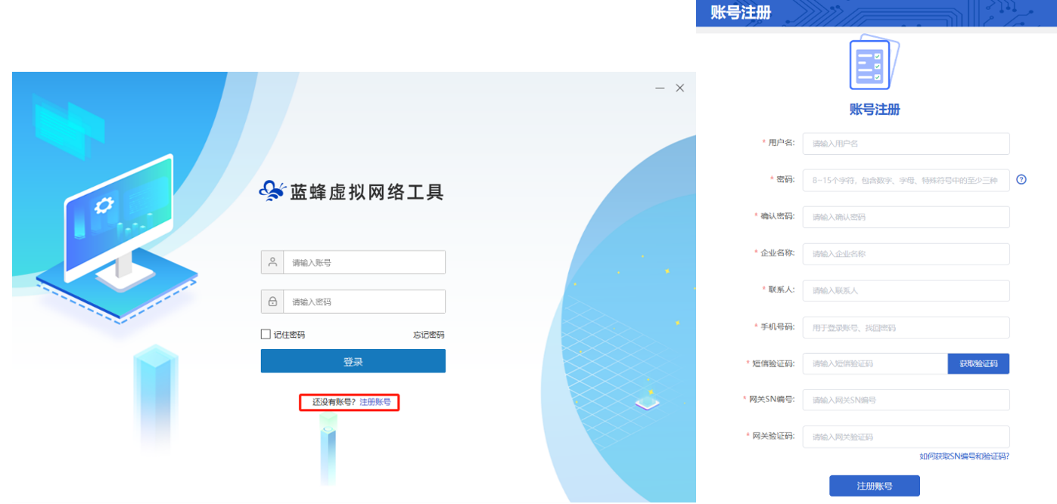The image size is (1057, 504).
Task: Open 如何获取SN编号和验证码 help link
Action: [x=965, y=456]
